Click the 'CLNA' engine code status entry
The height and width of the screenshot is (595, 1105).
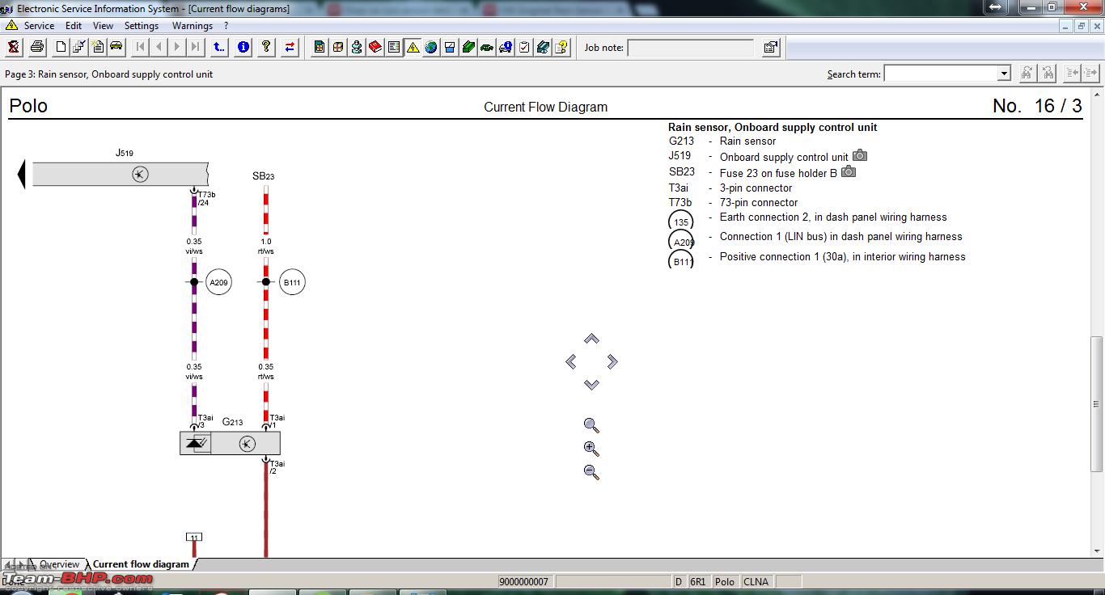tap(756, 581)
